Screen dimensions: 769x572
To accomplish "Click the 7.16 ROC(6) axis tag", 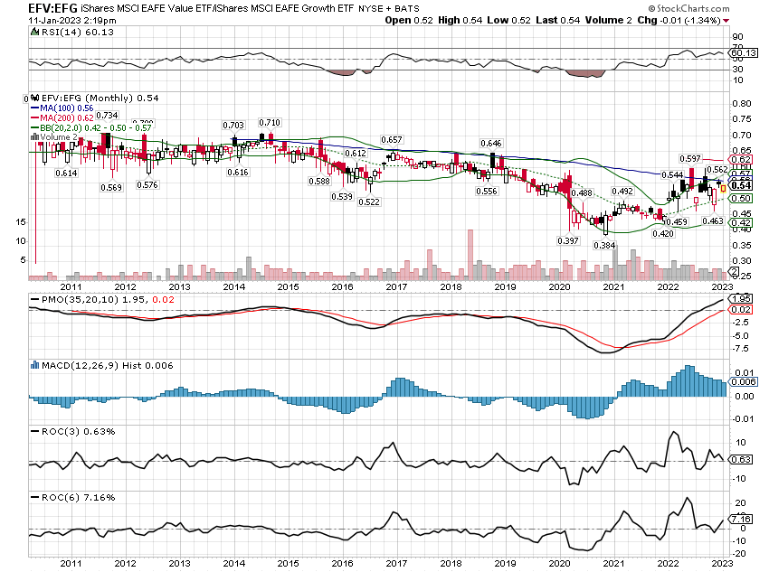I will coord(741,519).
